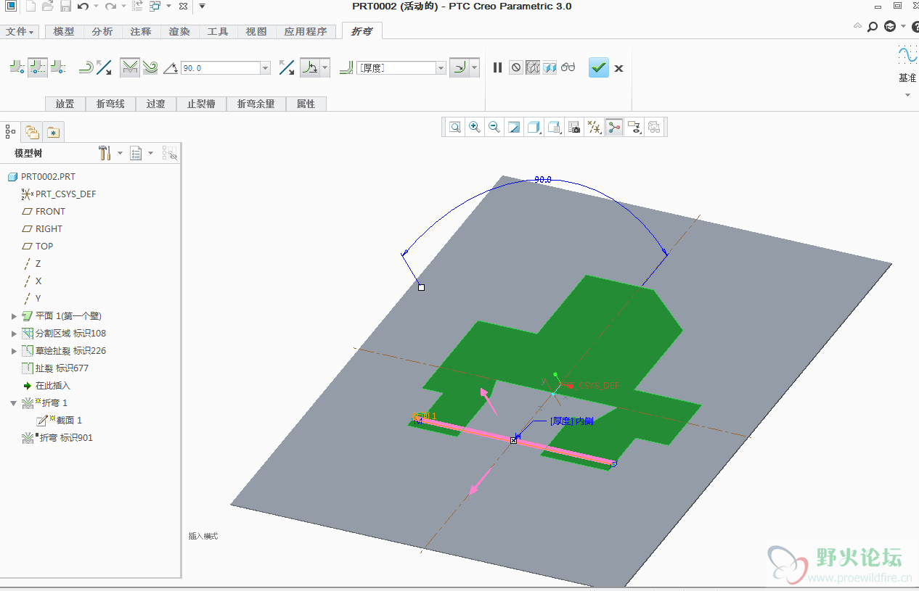This screenshot has height=591, width=919.
Task: Click the Open folder icon
Action: [48, 7]
